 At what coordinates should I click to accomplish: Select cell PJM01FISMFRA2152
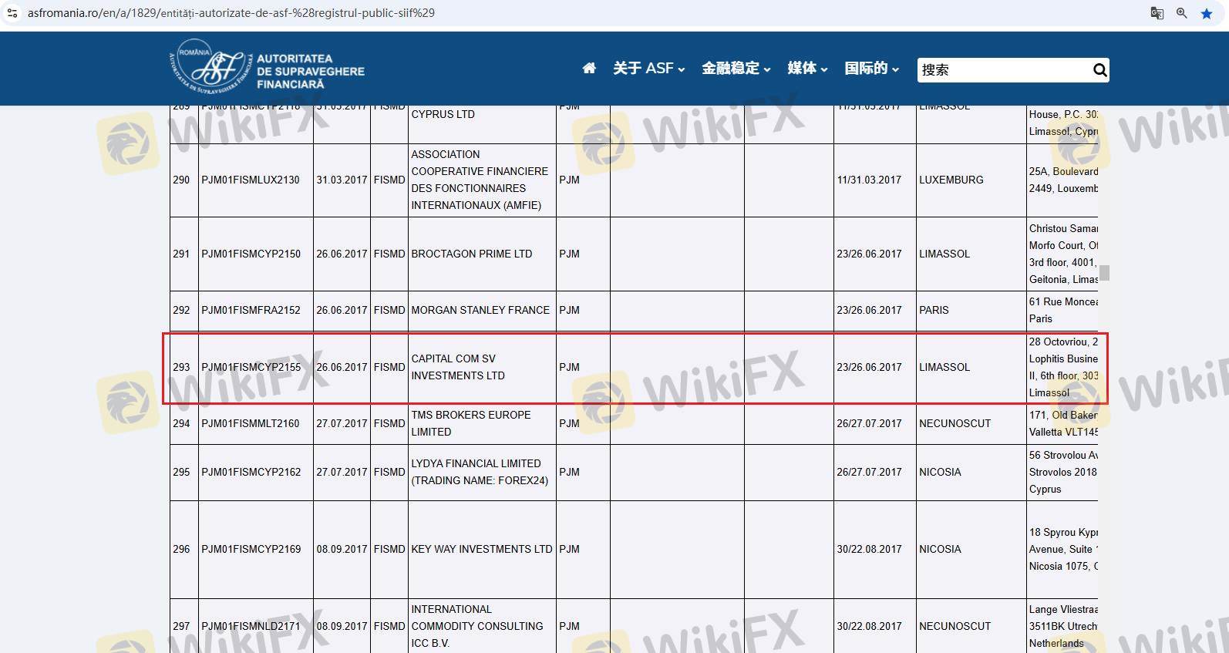tap(251, 310)
